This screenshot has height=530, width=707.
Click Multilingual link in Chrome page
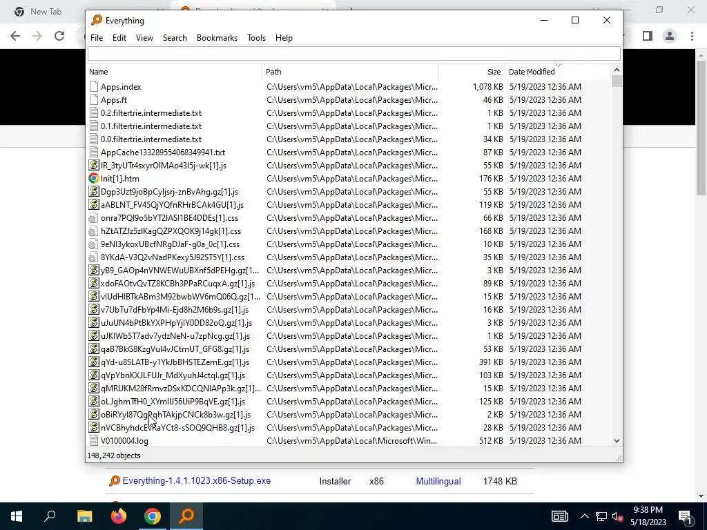438,481
